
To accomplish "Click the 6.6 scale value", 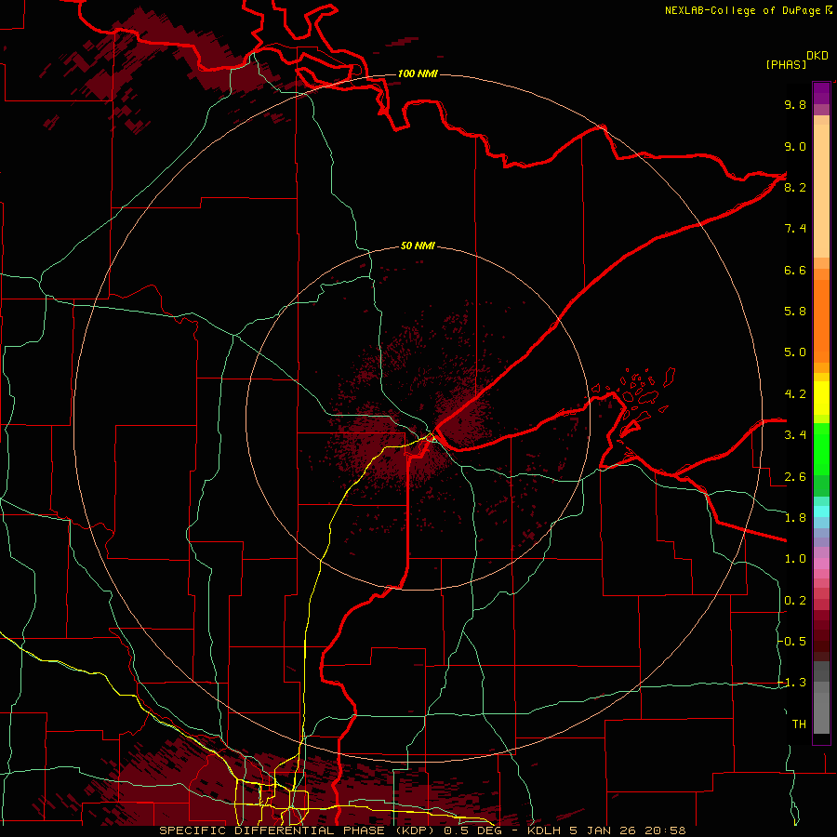I will point(795,270).
